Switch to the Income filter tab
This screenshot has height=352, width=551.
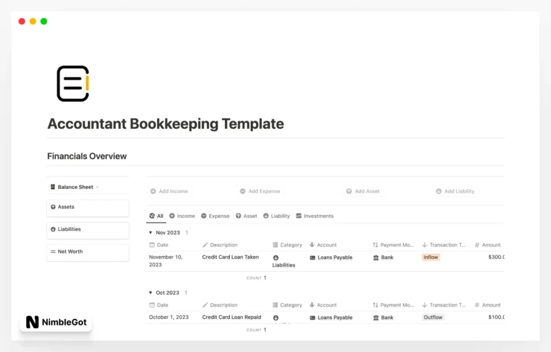pos(182,215)
